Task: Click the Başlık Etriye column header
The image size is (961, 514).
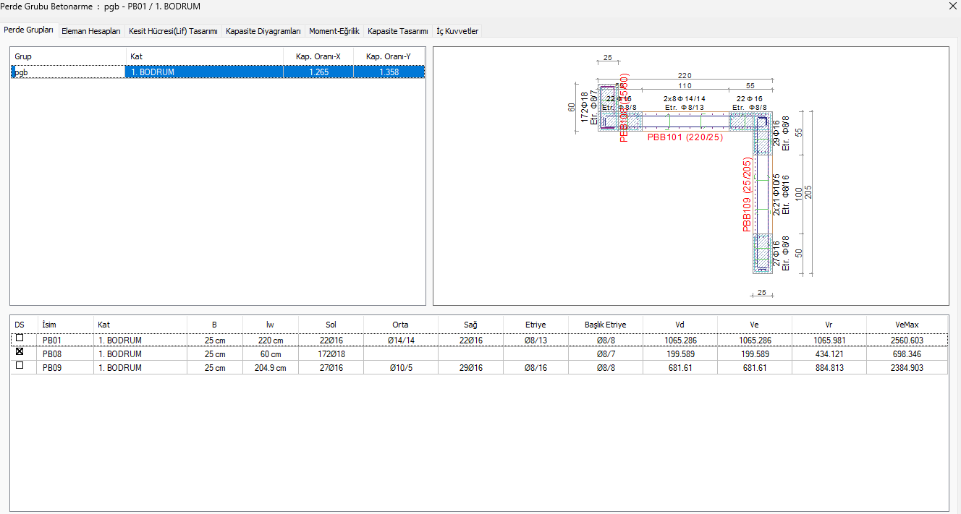Action: pyautogui.click(x=606, y=325)
